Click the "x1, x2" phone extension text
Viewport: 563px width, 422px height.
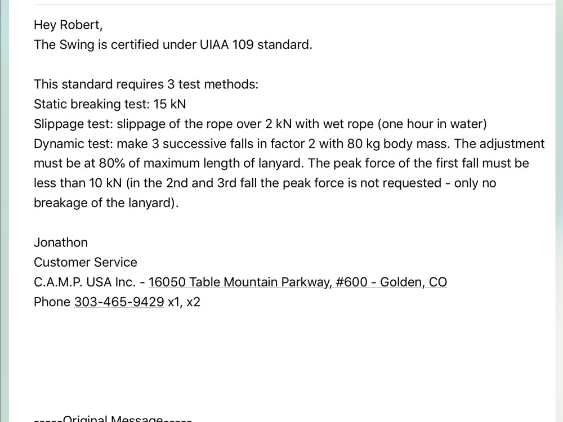(184, 302)
